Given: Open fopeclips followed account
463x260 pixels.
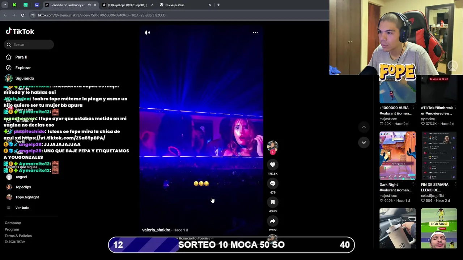Looking at the screenshot, I should pyautogui.click(x=24, y=187).
